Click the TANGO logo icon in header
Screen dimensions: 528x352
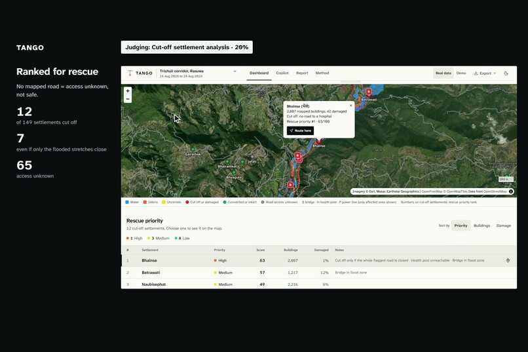[x=130, y=73]
